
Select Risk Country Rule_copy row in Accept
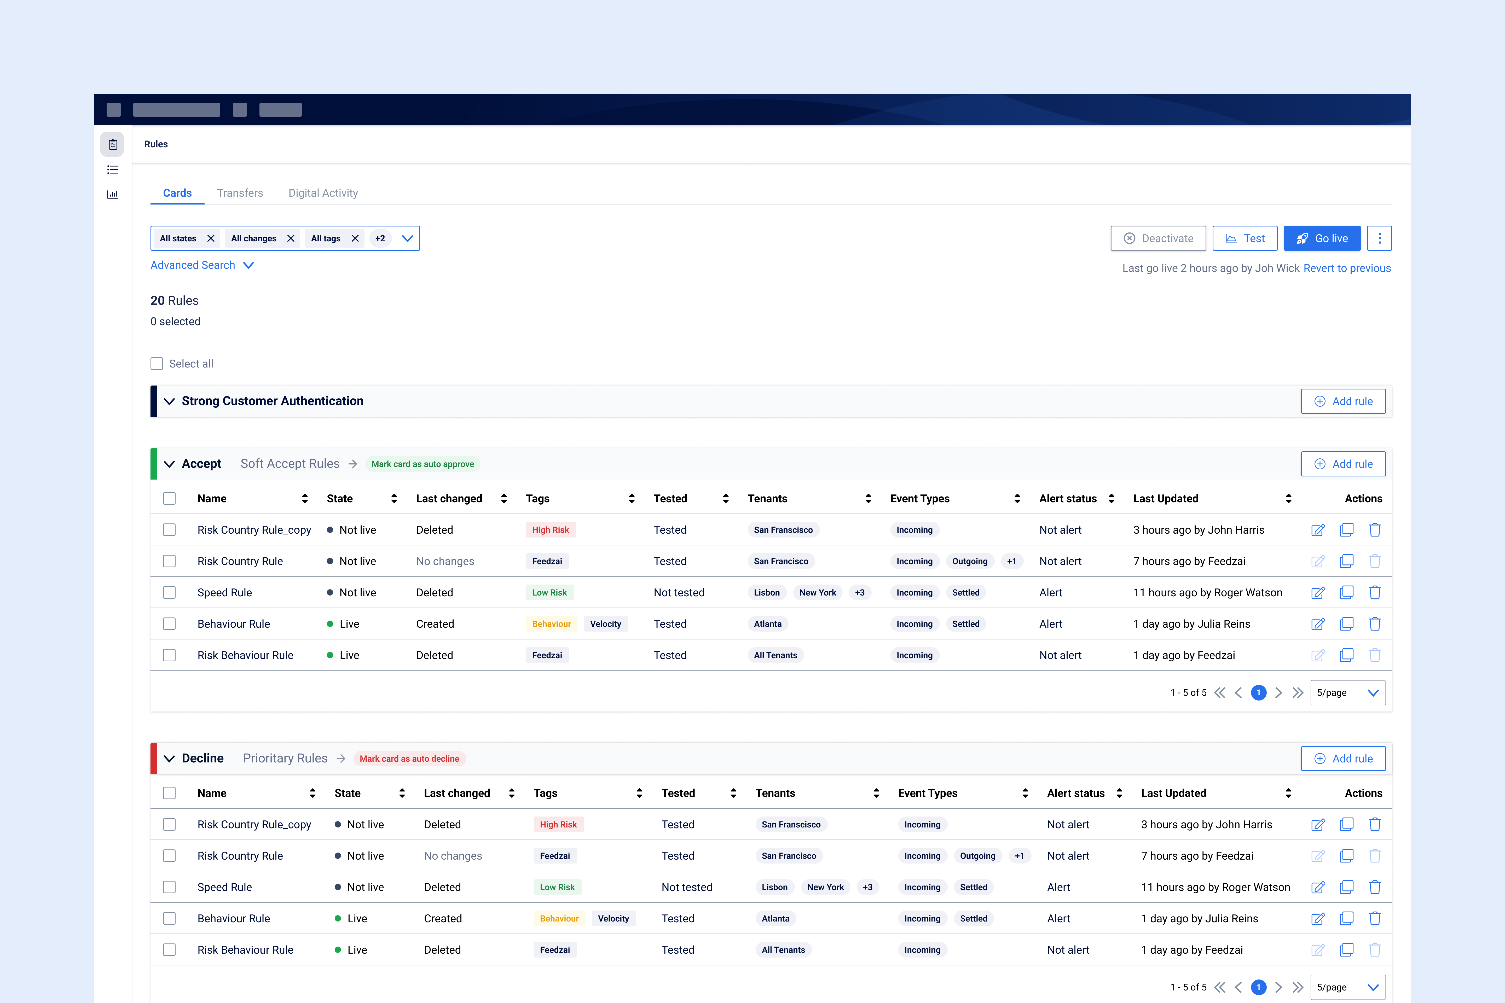coord(169,530)
